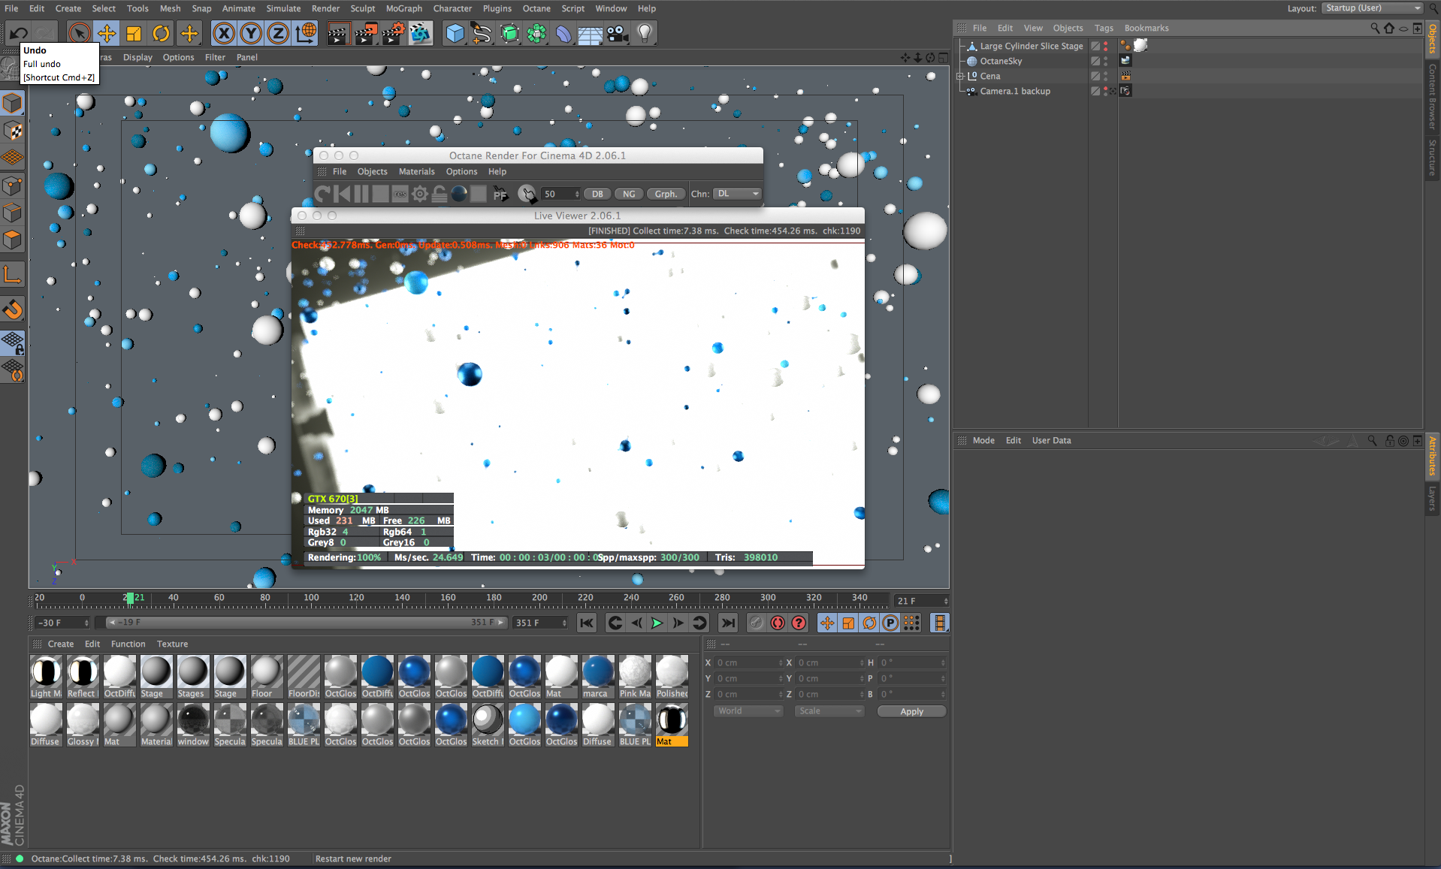Screen dimensions: 1441x869
Task: Select the window material swatch
Action: (x=193, y=725)
